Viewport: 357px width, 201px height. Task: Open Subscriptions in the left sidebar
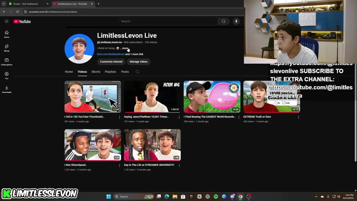(7, 62)
